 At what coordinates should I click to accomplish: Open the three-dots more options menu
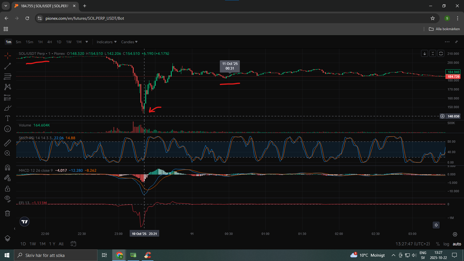click(x=447, y=42)
